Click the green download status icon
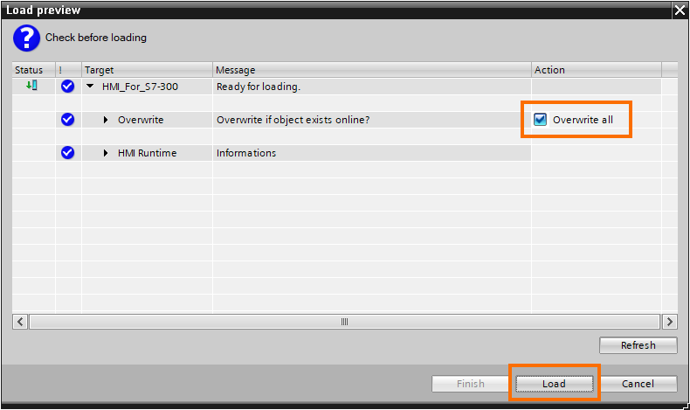Image resolution: width=690 pixels, height=410 pixels. coord(31,86)
